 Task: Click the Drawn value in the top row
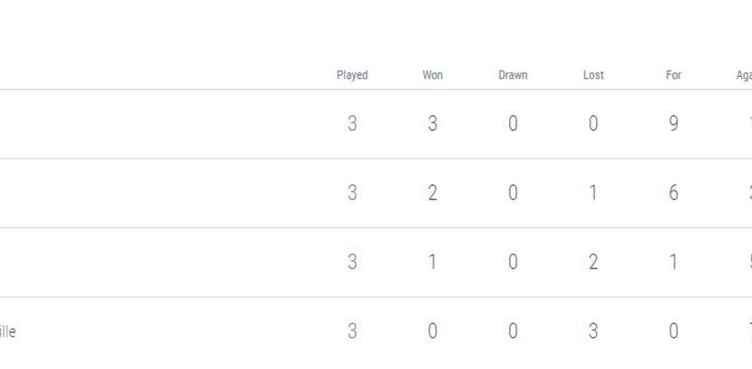point(513,124)
